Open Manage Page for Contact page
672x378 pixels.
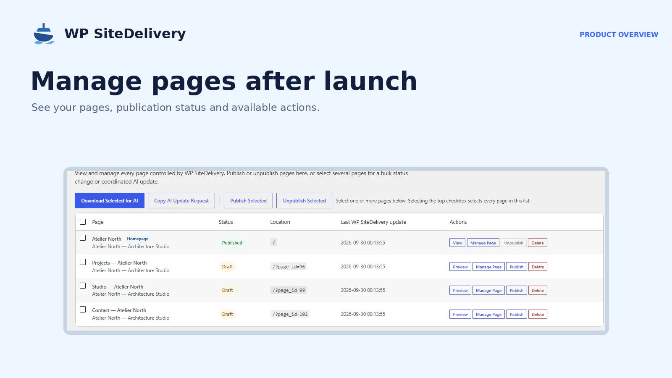pos(488,314)
